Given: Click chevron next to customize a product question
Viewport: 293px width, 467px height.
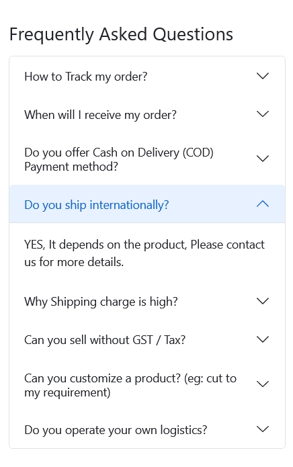Looking at the screenshot, I should pyautogui.click(x=262, y=384).
